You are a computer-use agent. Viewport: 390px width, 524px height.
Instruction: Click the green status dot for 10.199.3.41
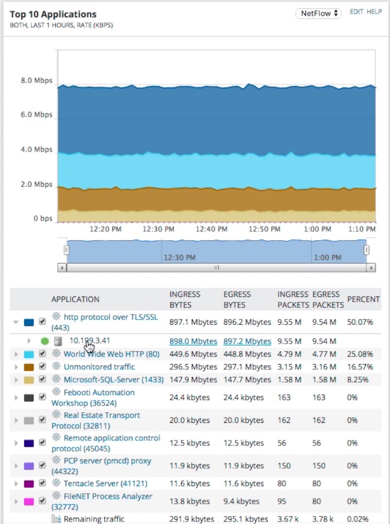pos(44,342)
